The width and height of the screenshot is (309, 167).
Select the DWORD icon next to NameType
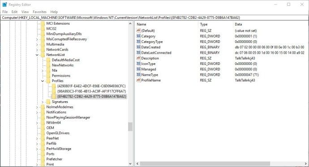click(x=138, y=75)
